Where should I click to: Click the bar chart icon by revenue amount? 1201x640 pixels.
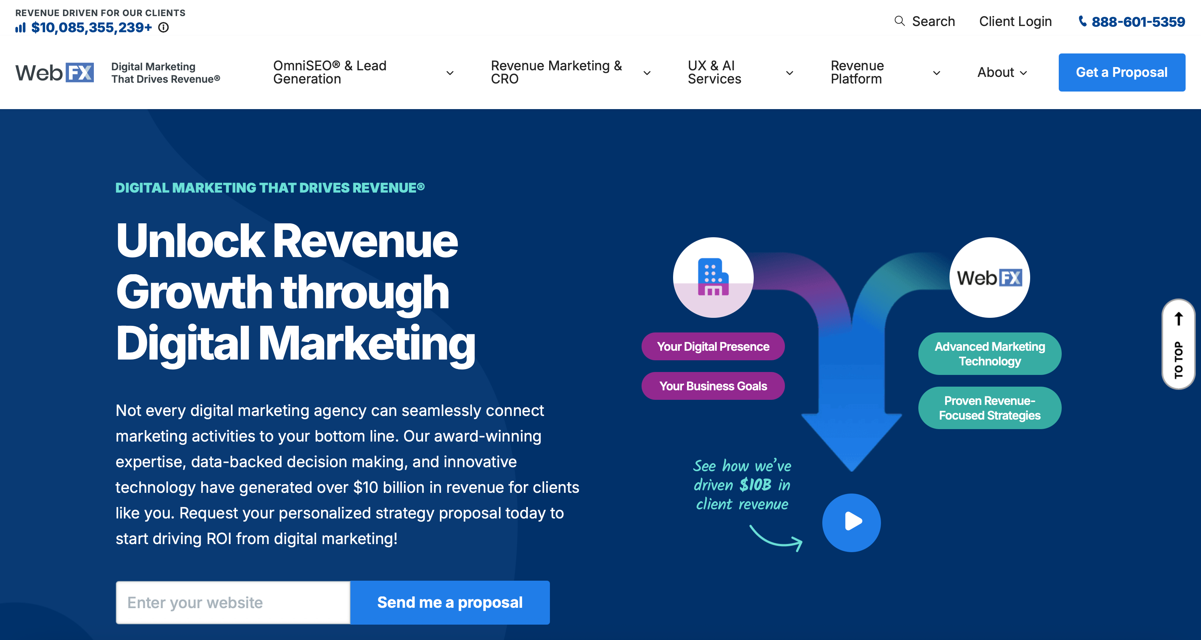tap(21, 28)
